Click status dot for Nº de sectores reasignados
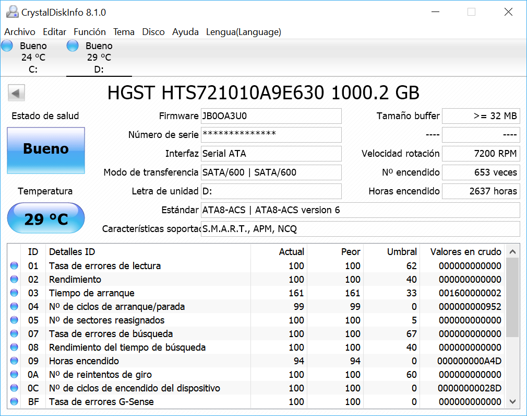Image resolution: width=527 pixels, height=416 pixels. coord(14,320)
